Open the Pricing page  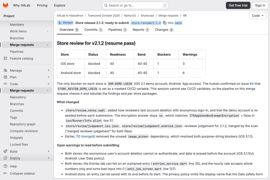[x=42, y=5]
